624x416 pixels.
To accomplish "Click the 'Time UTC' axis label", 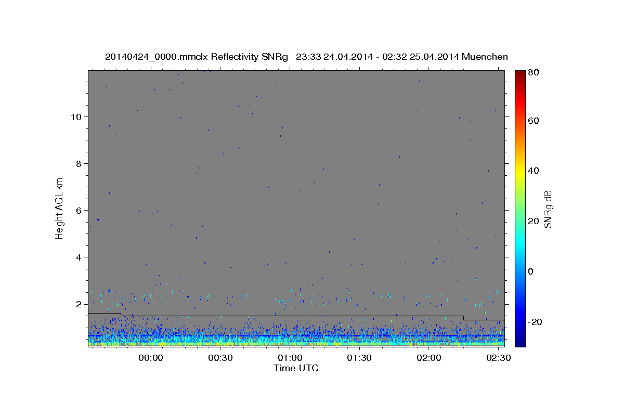I will tap(296, 368).
